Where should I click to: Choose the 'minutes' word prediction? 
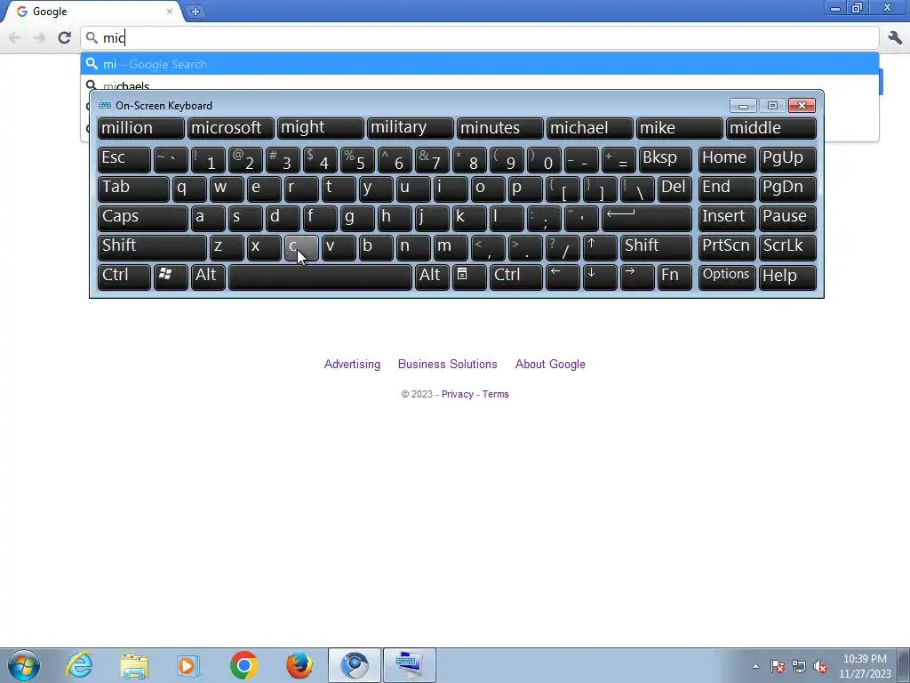499,128
